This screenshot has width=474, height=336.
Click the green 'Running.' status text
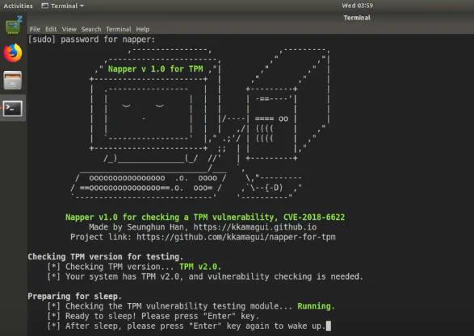[x=316, y=306]
